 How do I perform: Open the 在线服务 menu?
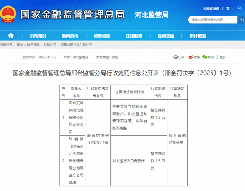click(134, 36)
